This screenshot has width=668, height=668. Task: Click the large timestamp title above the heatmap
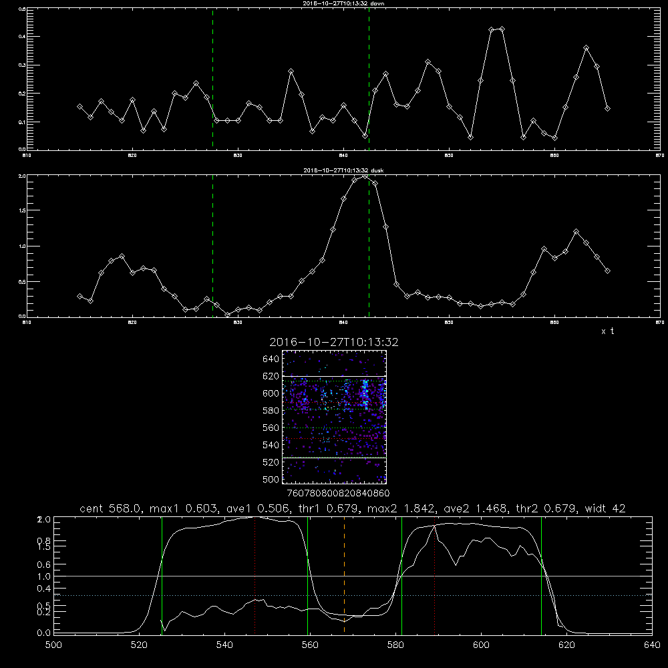(334, 342)
